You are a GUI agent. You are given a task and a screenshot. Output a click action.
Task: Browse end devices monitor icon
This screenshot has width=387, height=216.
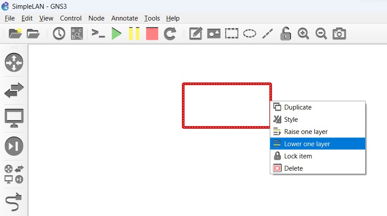(14, 118)
